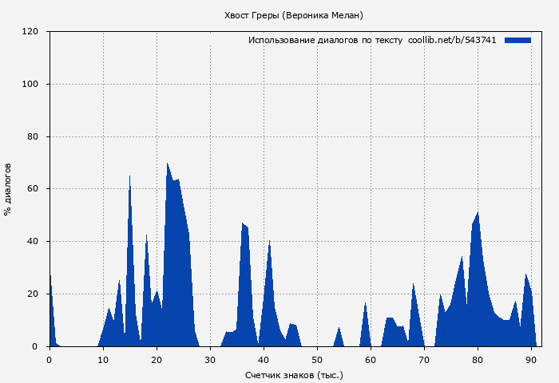Click the 70 tick label on the x-axis

[424, 360]
